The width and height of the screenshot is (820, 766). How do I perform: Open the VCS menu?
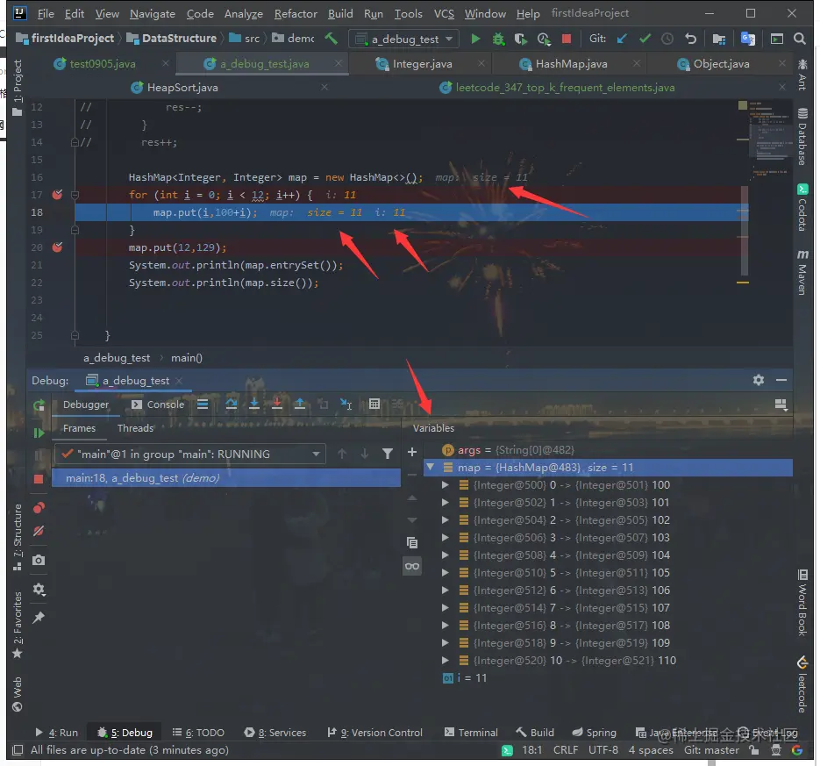coord(444,14)
